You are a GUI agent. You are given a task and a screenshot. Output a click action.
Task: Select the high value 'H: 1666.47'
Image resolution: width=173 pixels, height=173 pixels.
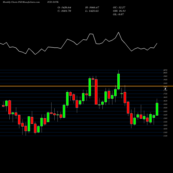pyautogui.click(x=92, y=8)
